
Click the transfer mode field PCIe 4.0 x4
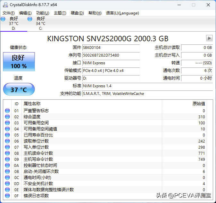111,71
